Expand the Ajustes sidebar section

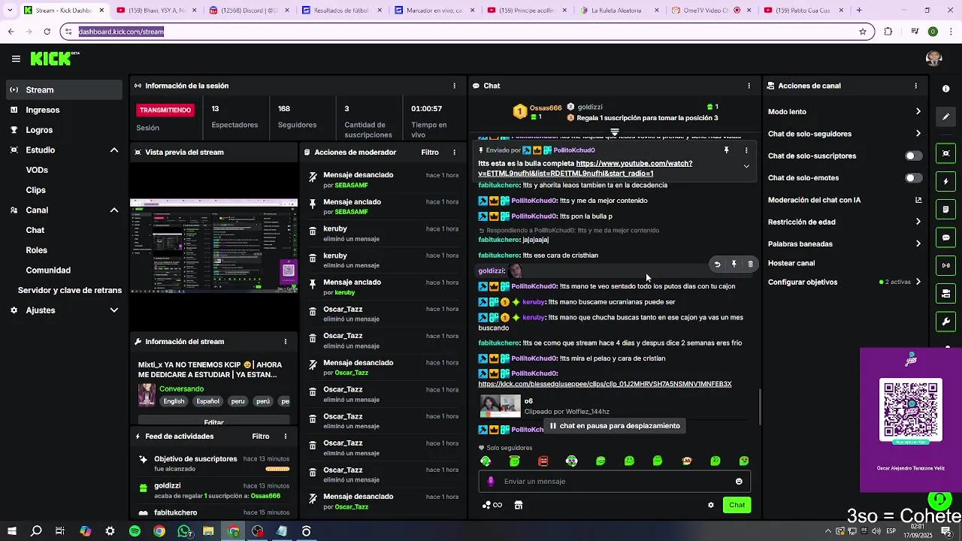click(114, 310)
